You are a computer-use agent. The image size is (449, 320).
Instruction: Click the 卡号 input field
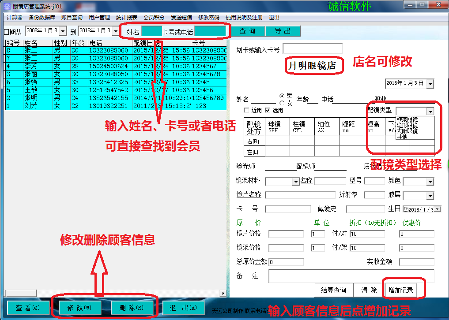pos(288,209)
